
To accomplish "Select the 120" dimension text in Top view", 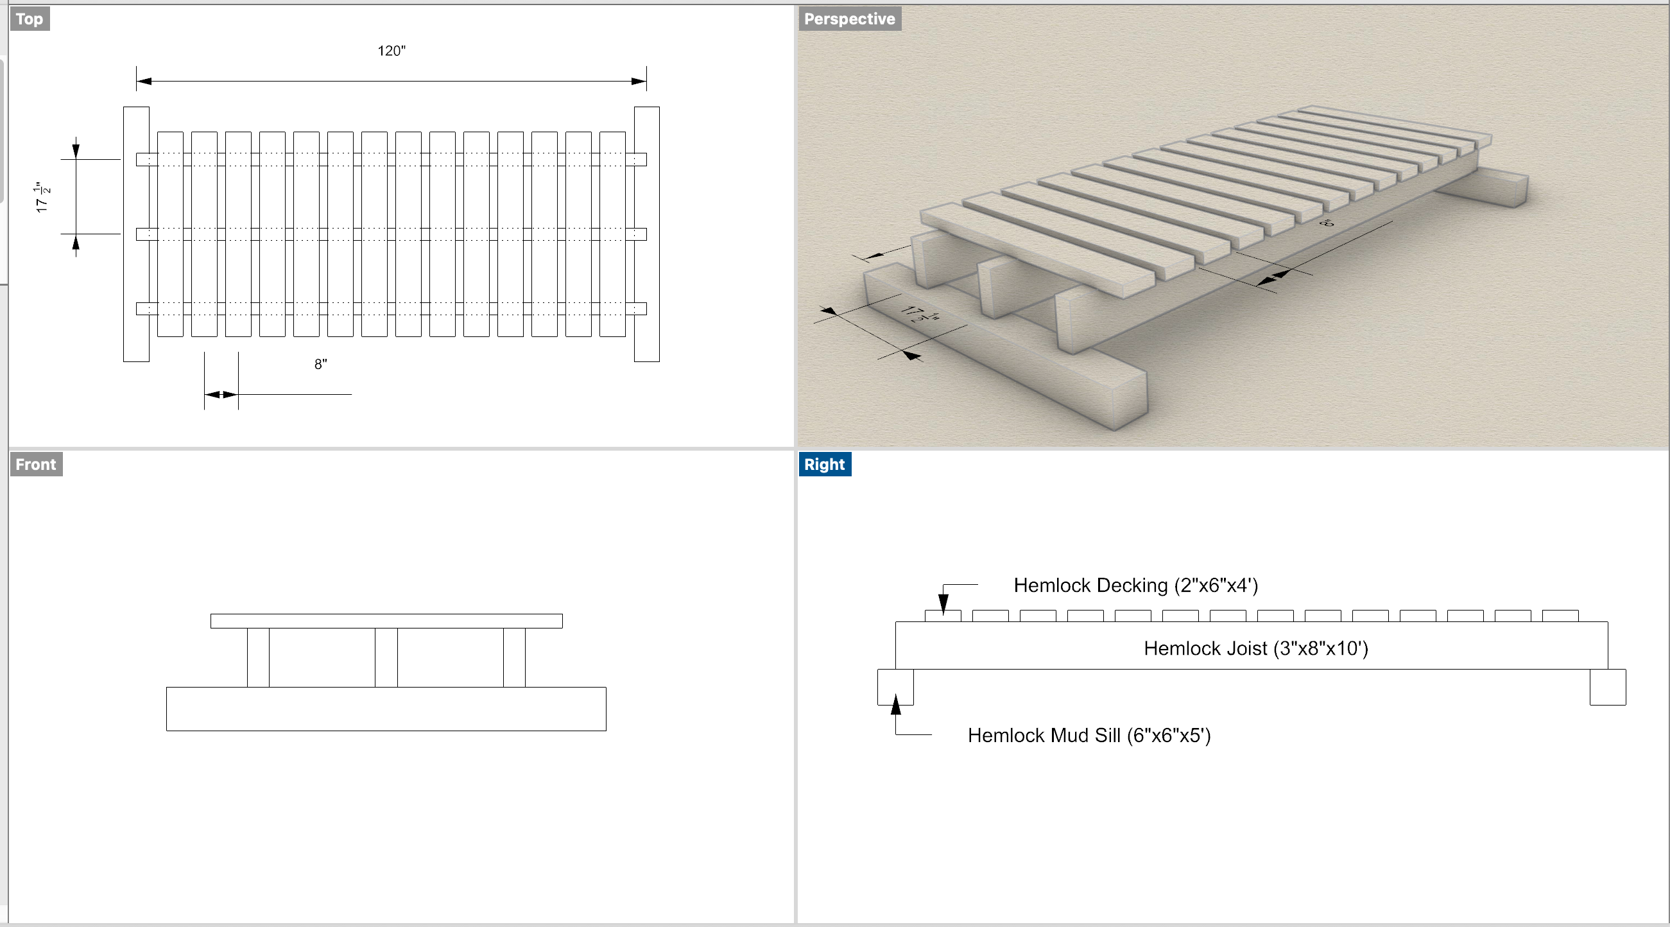I will click(392, 51).
